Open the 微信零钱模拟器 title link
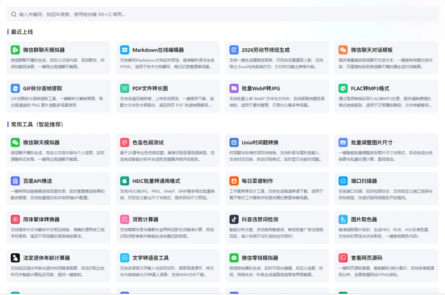The image size is (445, 295). click(x=260, y=258)
